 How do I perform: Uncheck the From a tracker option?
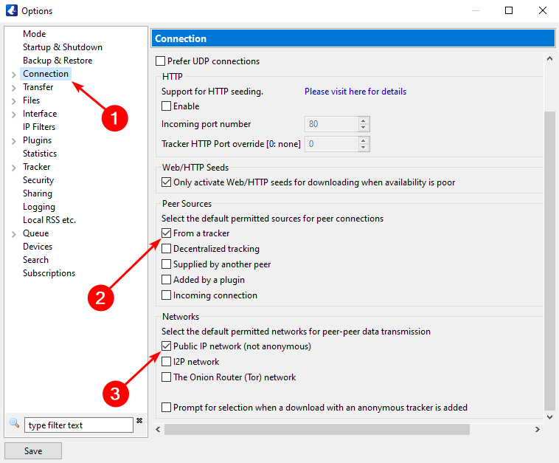(x=167, y=233)
